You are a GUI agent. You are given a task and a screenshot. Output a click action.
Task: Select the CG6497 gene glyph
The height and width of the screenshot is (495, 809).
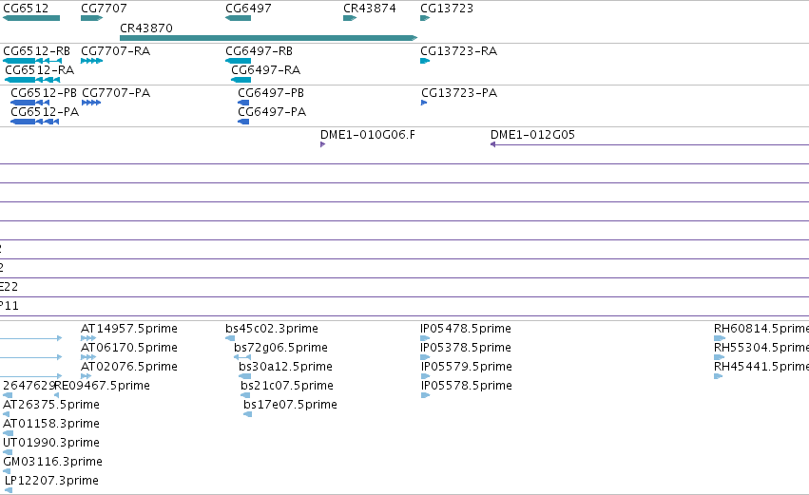click(x=238, y=18)
